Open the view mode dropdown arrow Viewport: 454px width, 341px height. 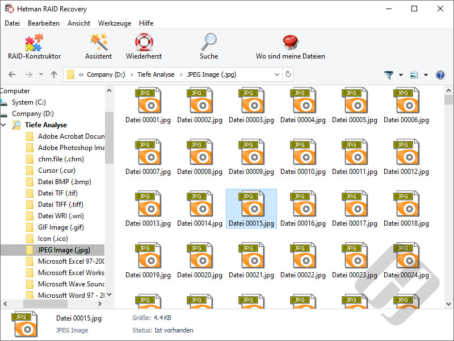click(x=426, y=75)
